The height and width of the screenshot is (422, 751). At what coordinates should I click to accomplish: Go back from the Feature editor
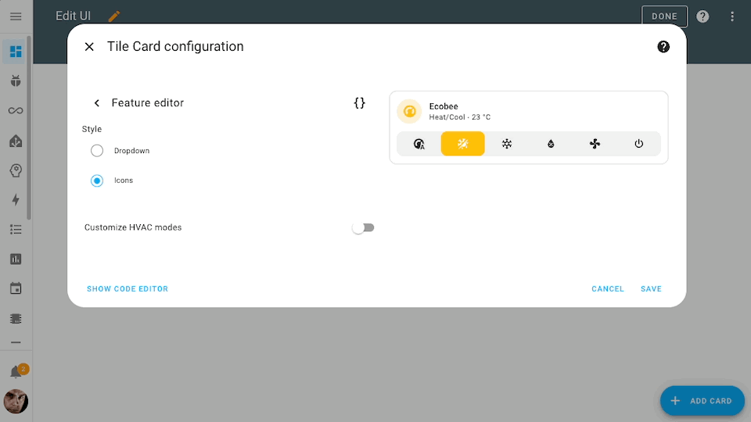click(x=97, y=103)
